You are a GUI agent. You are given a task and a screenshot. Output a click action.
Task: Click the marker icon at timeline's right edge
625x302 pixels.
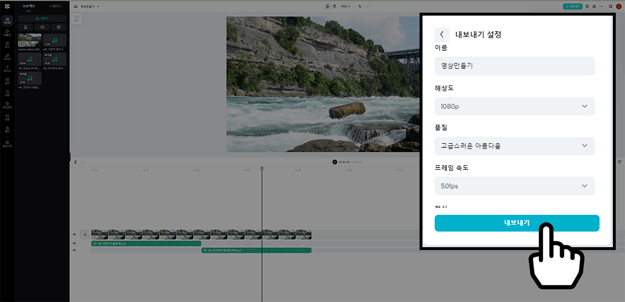pyautogui.click(x=619, y=162)
